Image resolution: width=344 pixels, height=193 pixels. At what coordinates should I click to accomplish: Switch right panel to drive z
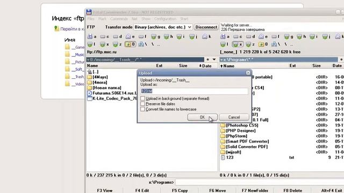point(250,44)
